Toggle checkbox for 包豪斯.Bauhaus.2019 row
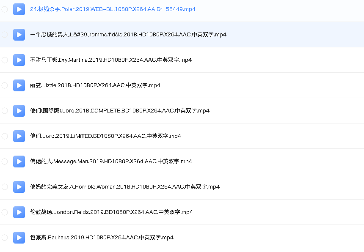 (5, 238)
